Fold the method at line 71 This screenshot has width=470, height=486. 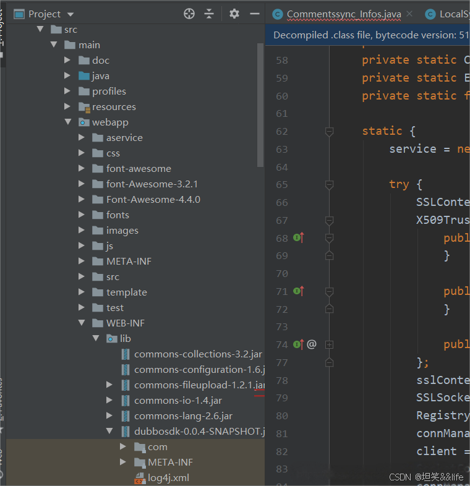click(329, 292)
